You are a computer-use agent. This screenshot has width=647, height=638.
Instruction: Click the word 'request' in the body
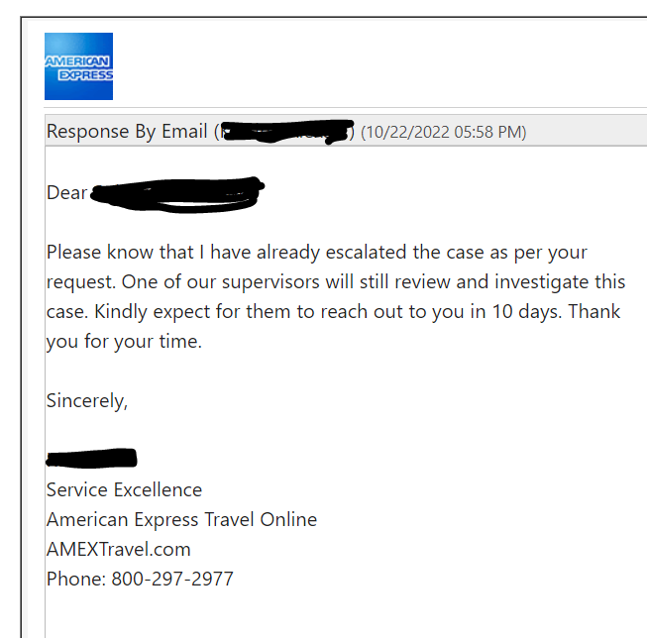point(80,283)
